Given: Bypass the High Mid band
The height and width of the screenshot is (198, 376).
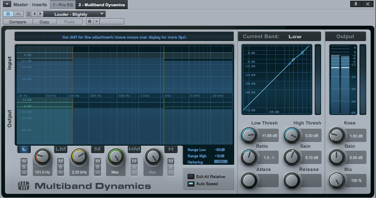Looking at the screenshot, I should tap(134, 172).
